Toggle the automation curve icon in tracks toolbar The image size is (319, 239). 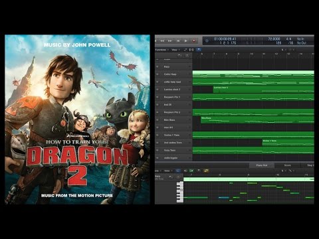pyautogui.click(x=185, y=50)
